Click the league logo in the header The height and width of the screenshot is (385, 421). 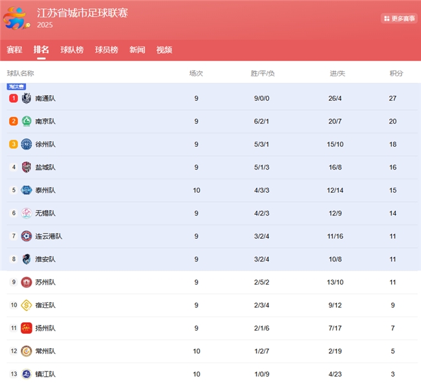(x=16, y=18)
